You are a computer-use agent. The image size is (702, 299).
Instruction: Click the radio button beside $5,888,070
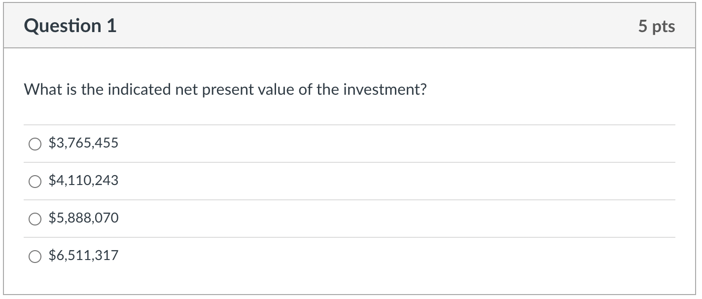(x=35, y=219)
